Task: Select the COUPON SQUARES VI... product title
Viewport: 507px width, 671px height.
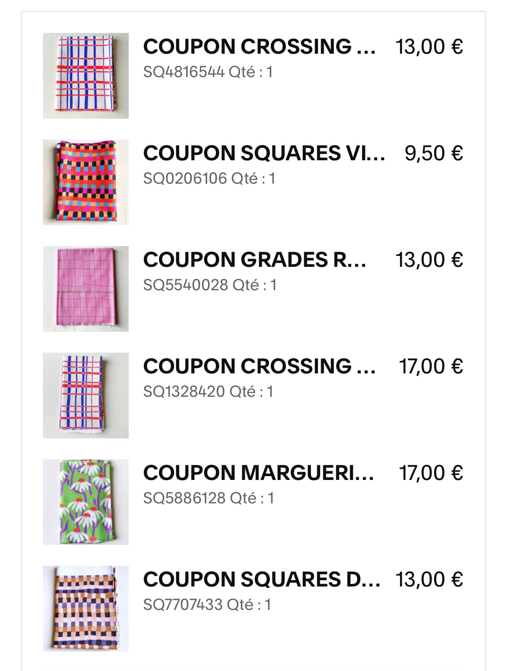Action: tap(264, 153)
